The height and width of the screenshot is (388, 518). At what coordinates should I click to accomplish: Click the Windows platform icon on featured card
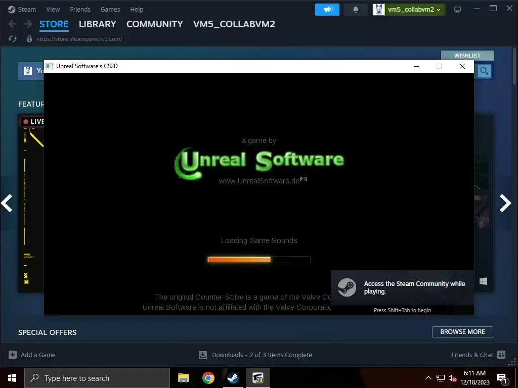coord(483,281)
